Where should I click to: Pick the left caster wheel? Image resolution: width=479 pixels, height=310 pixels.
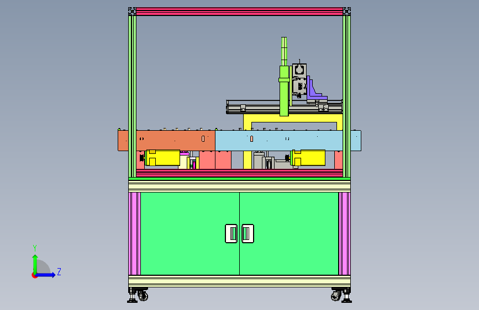pyautogui.click(x=143, y=296)
